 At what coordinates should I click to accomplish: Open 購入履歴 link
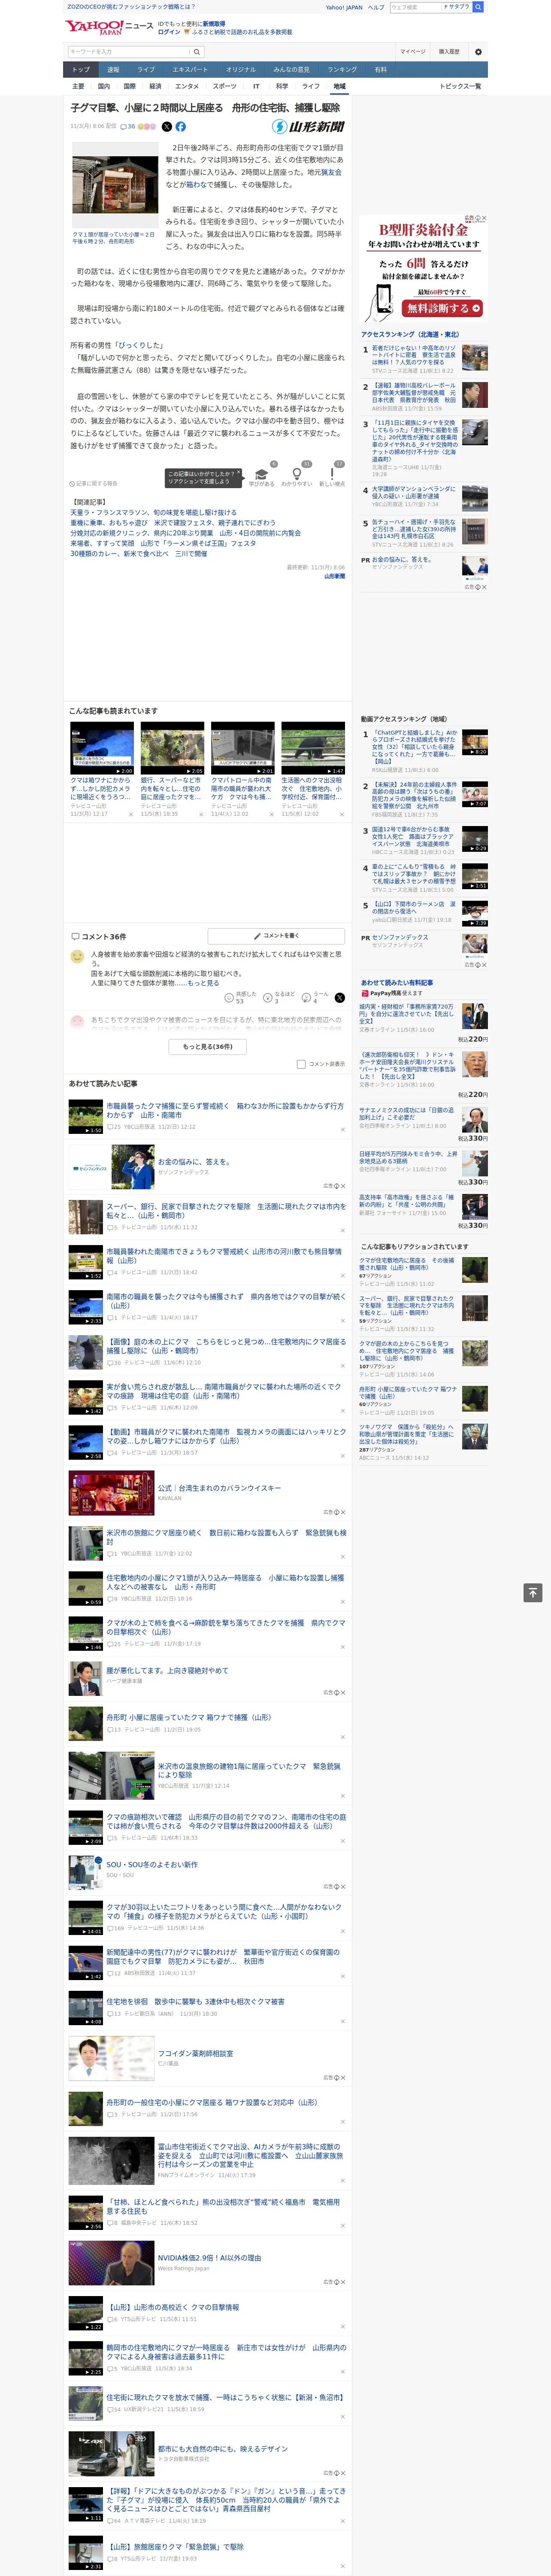[x=449, y=51]
